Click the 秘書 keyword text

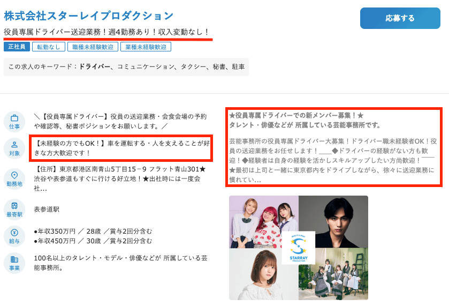click(219, 66)
